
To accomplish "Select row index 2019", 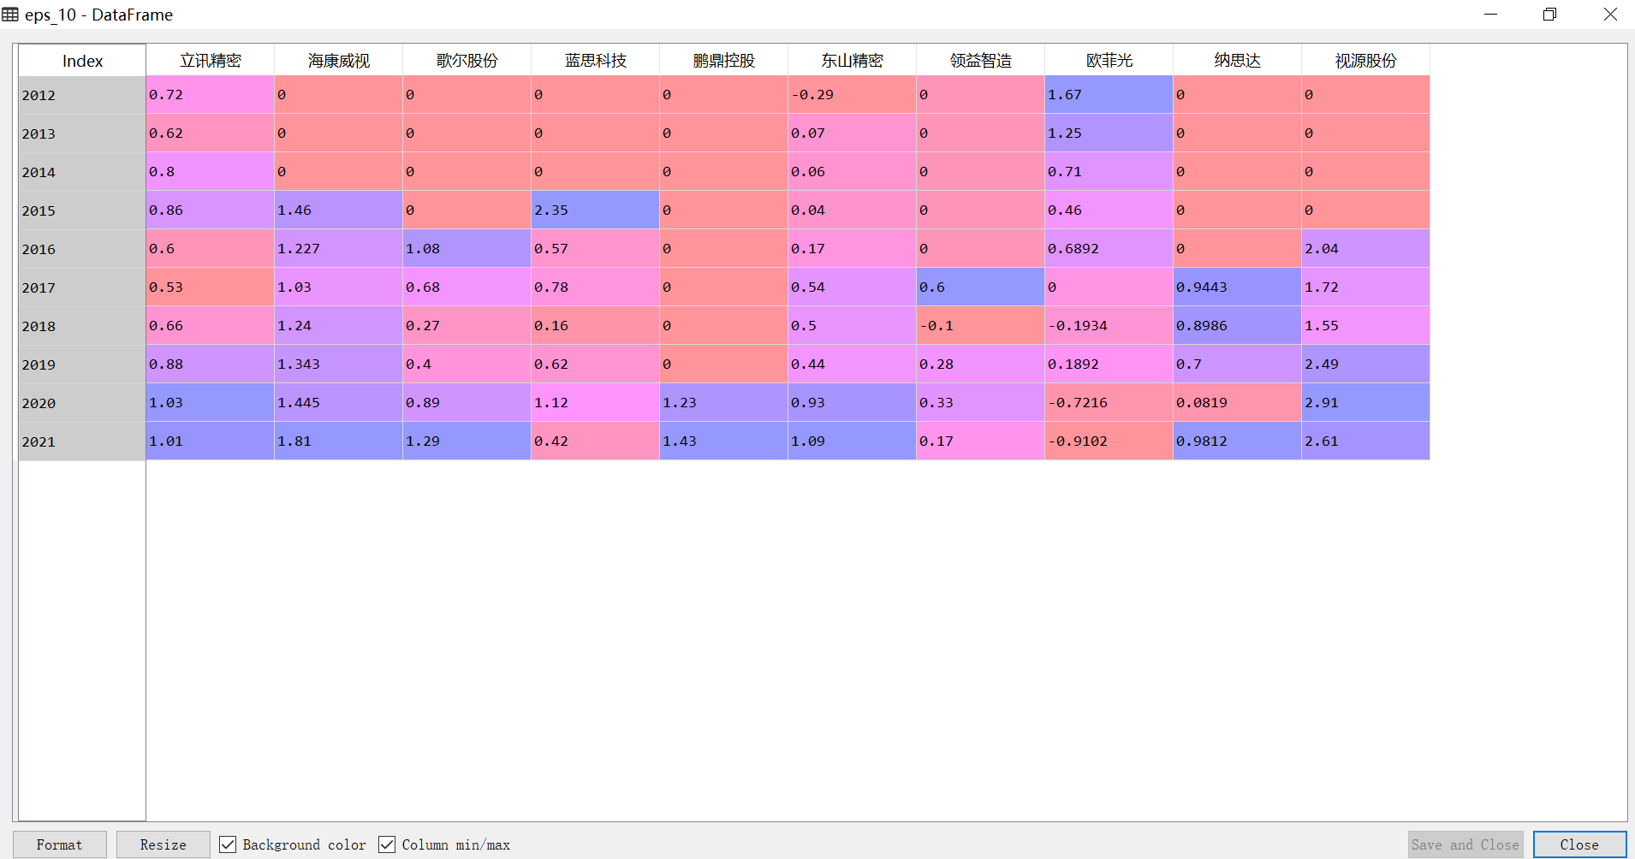I will (x=82, y=364).
